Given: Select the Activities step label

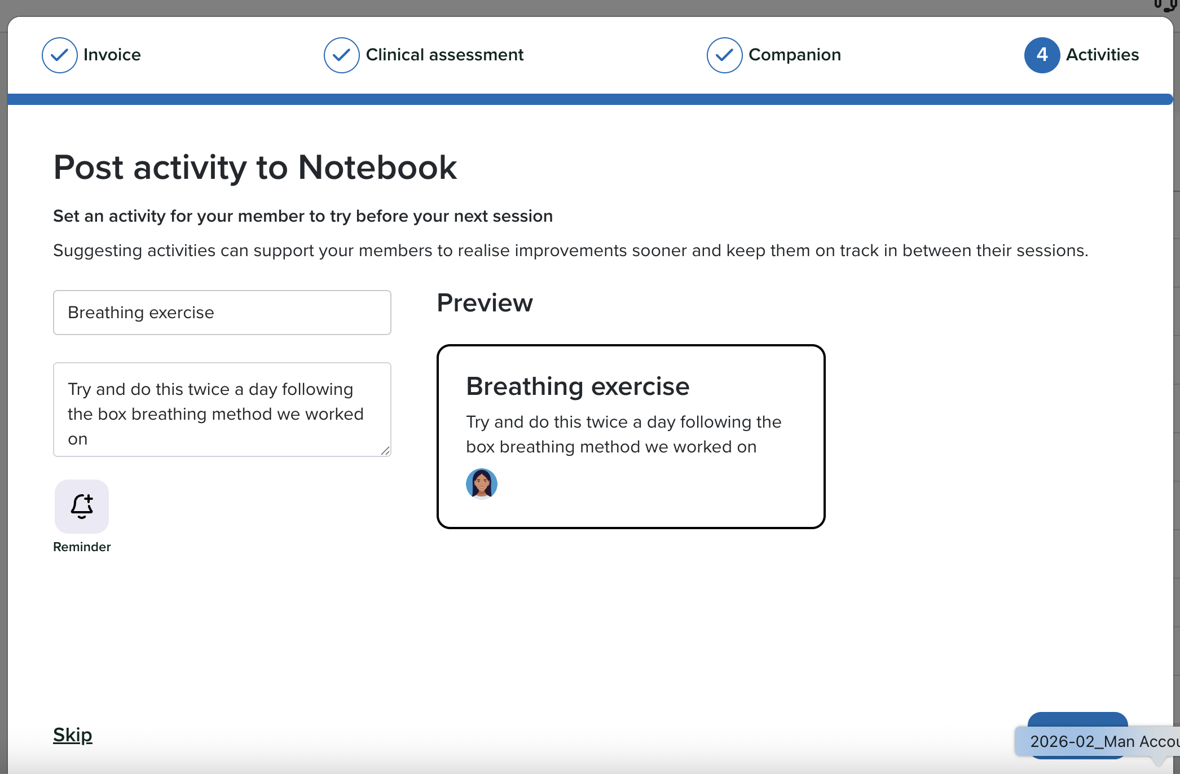Looking at the screenshot, I should (x=1102, y=55).
